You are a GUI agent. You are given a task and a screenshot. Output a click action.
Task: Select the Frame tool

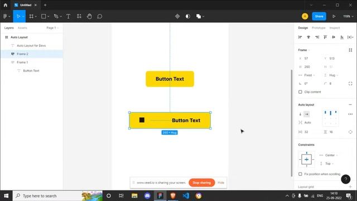[x=31, y=16]
